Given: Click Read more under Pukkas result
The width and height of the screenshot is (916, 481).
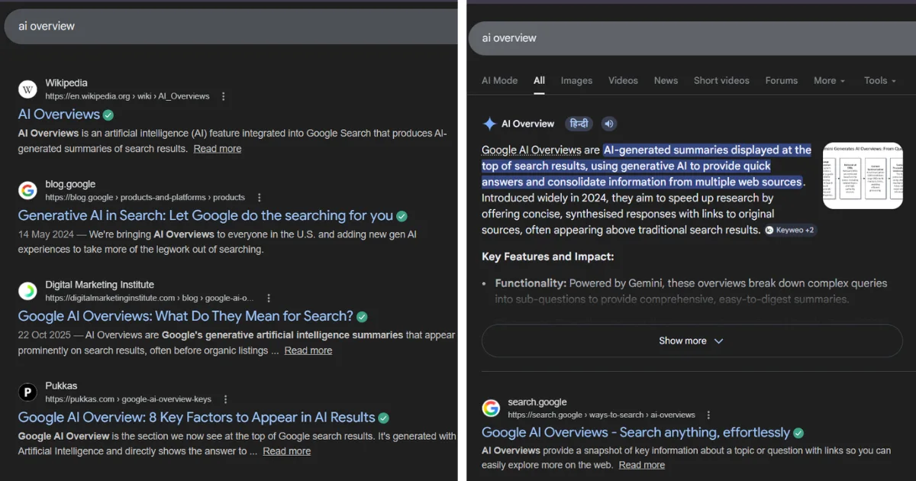Looking at the screenshot, I should pos(286,451).
